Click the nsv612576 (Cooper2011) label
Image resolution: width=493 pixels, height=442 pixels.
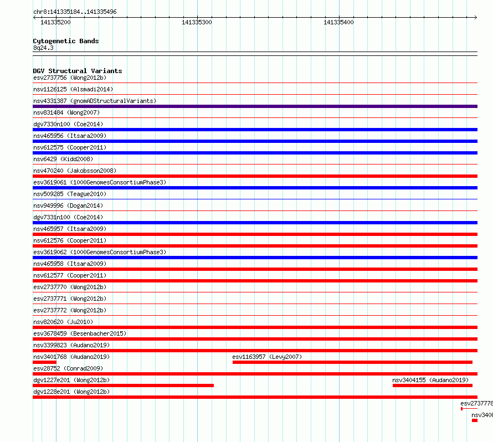point(70,240)
